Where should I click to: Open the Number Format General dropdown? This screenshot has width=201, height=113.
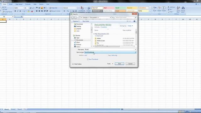(x=76, y=8)
